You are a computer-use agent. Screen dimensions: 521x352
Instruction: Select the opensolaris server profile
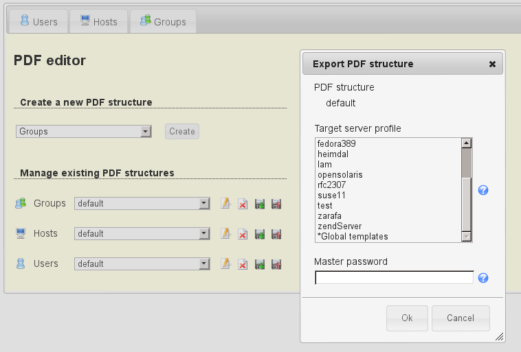[x=340, y=175]
